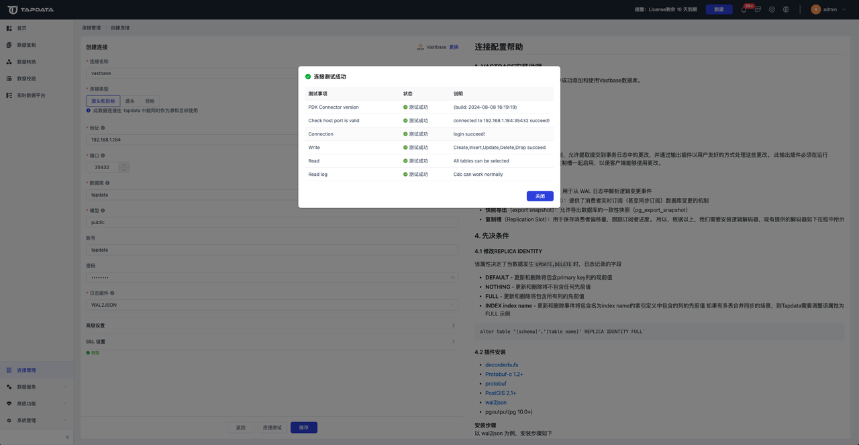
Task: Focus the 账号 field containing tapdata
Action: pyautogui.click(x=272, y=250)
